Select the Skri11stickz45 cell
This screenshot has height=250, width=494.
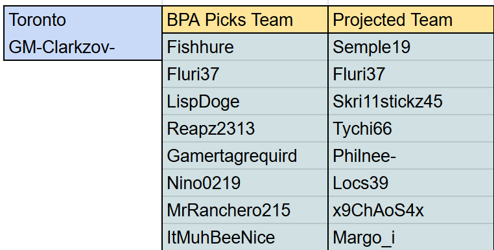[x=411, y=101]
